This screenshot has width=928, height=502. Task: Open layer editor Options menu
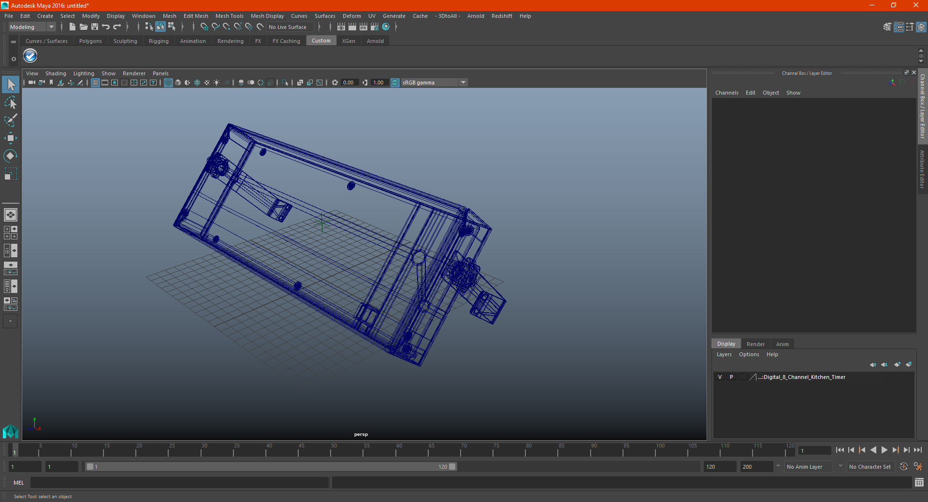(749, 354)
